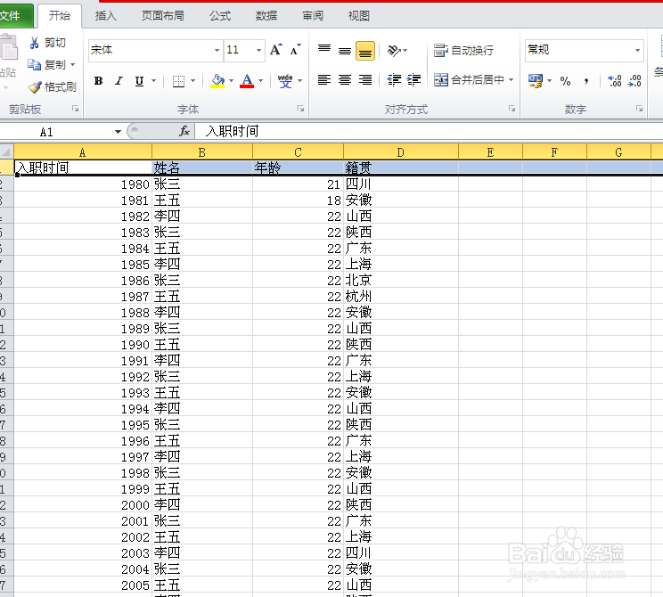
Task: Click the fx insert function icon
Action: (184, 131)
